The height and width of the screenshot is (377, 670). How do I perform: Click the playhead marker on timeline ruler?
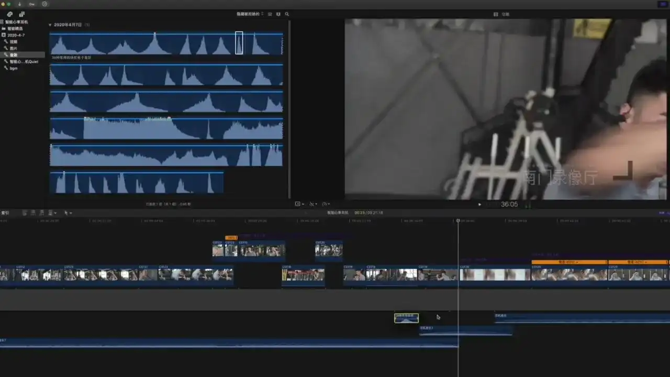pyautogui.click(x=458, y=221)
